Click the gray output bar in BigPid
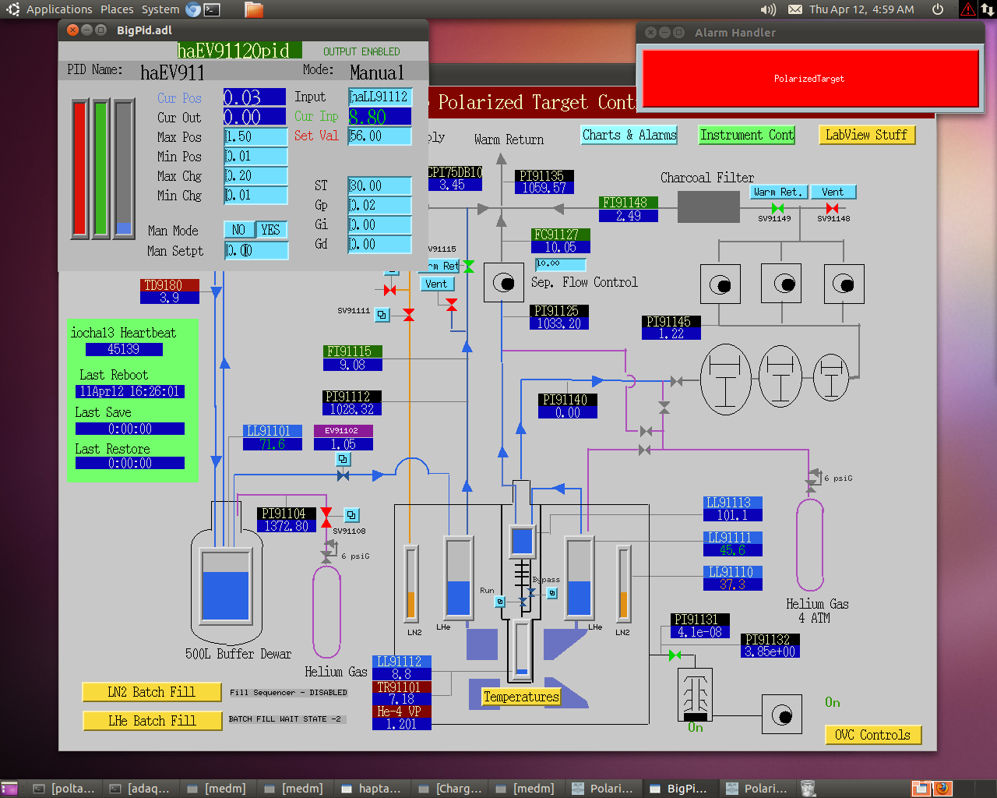Screen dimensions: 997x798 pos(123,168)
